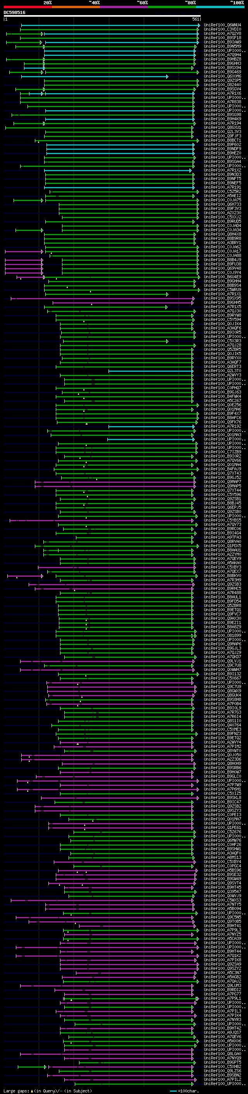The image size is (248, 1094).
Task: Click the UniRef100_A7R191 label
Action: pos(222,187)
